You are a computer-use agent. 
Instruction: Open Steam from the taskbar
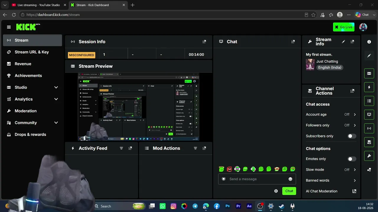point(281,206)
